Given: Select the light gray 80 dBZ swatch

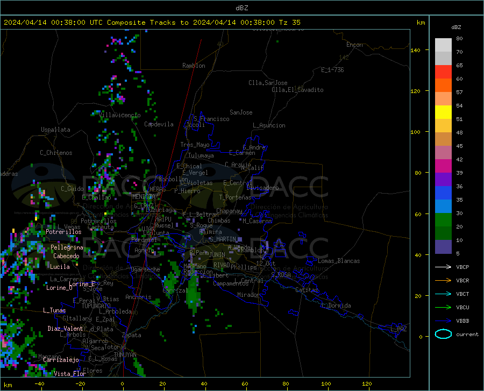Looking at the screenshot, I should coord(443,45).
